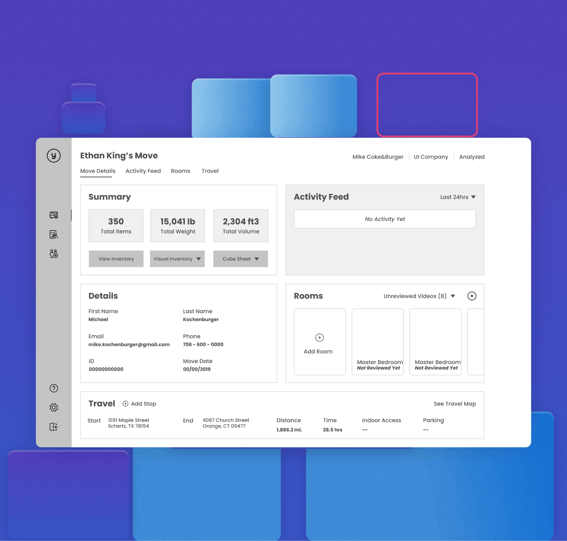Switch to the Activity Feed tab

point(143,171)
